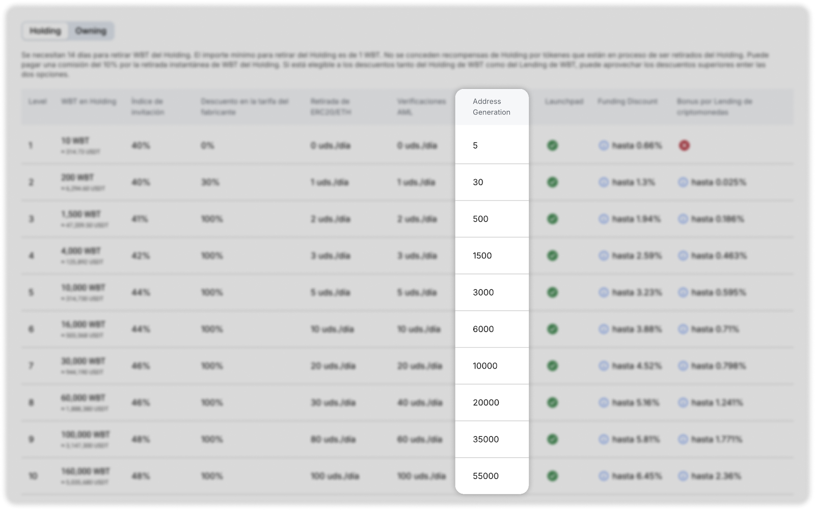Image resolution: width=815 pixels, height=510 pixels.
Task: Click the green Launchpad checkmark in level 1 row
Action: (552, 145)
